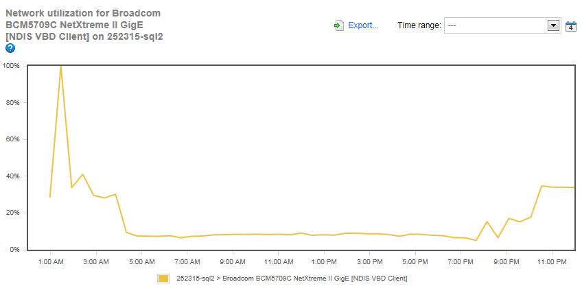Click the 11:00 PM axis label
This screenshot has height=295, width=582.
pos(552,261)
